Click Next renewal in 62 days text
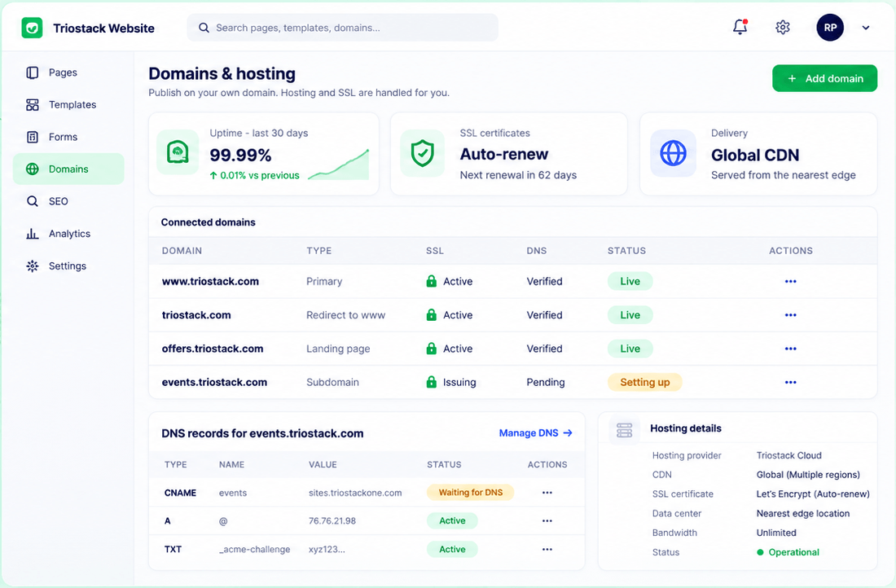Screen dimensions: 896x588 [518, 175]
